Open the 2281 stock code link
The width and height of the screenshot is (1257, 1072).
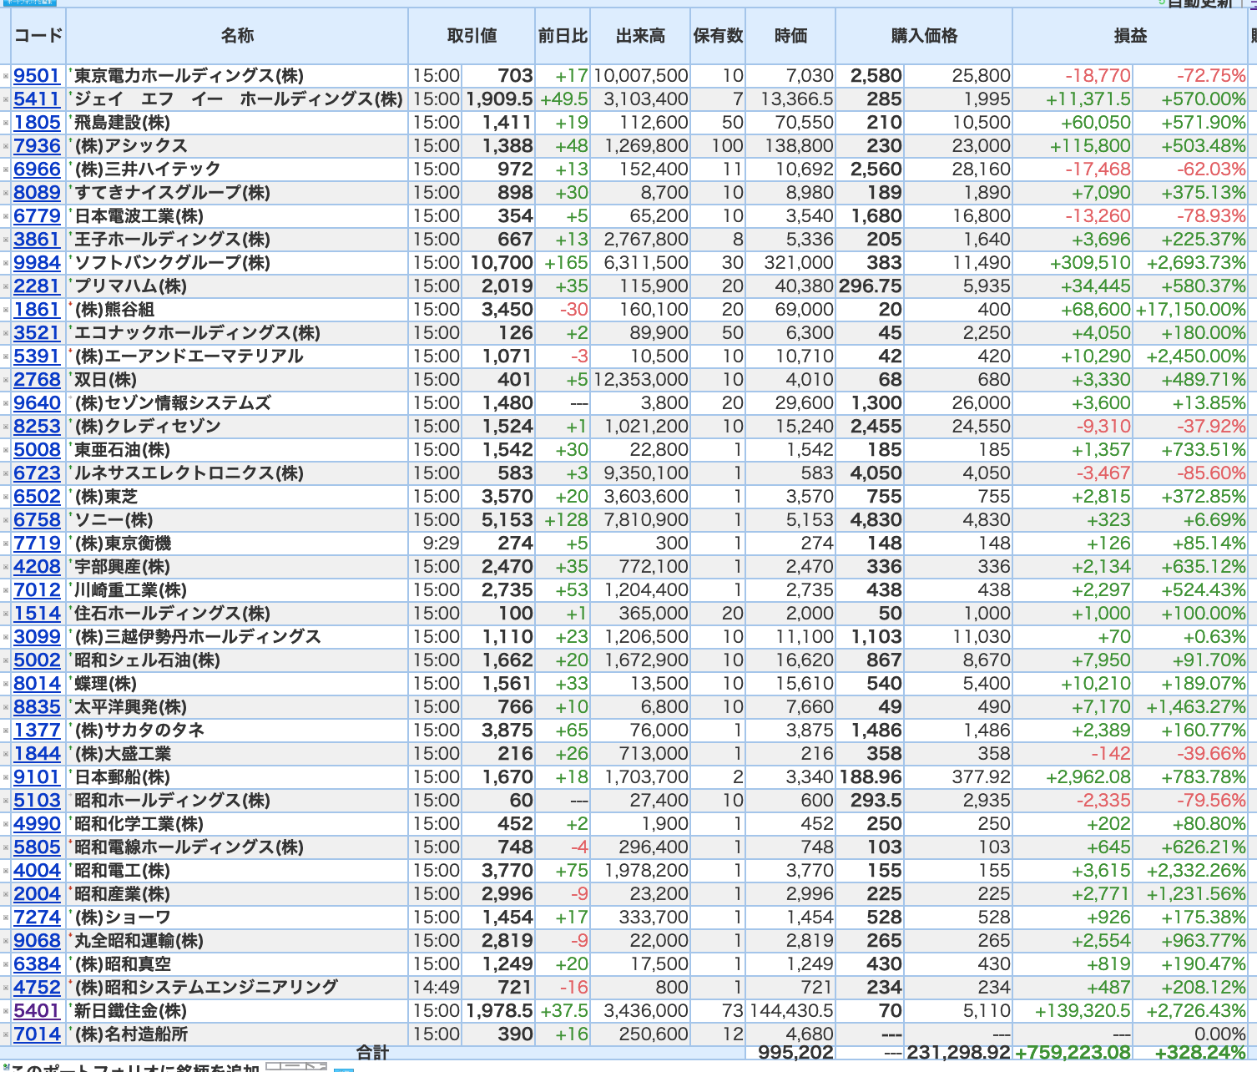coord(37,286)
